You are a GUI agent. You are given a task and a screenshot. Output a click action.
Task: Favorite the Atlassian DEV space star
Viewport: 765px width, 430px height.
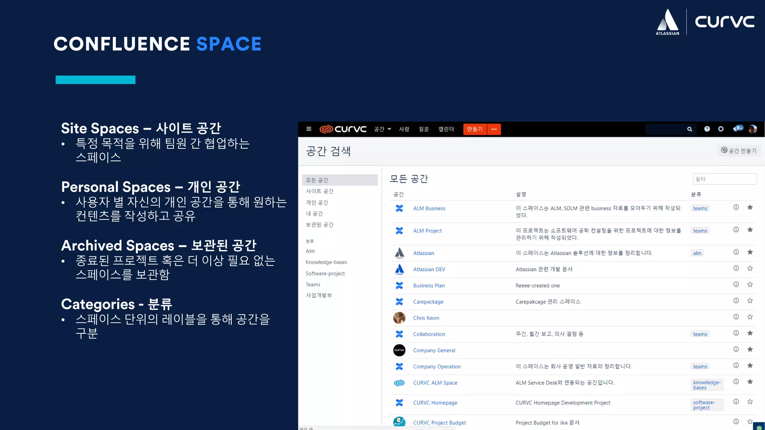point(750,268)
